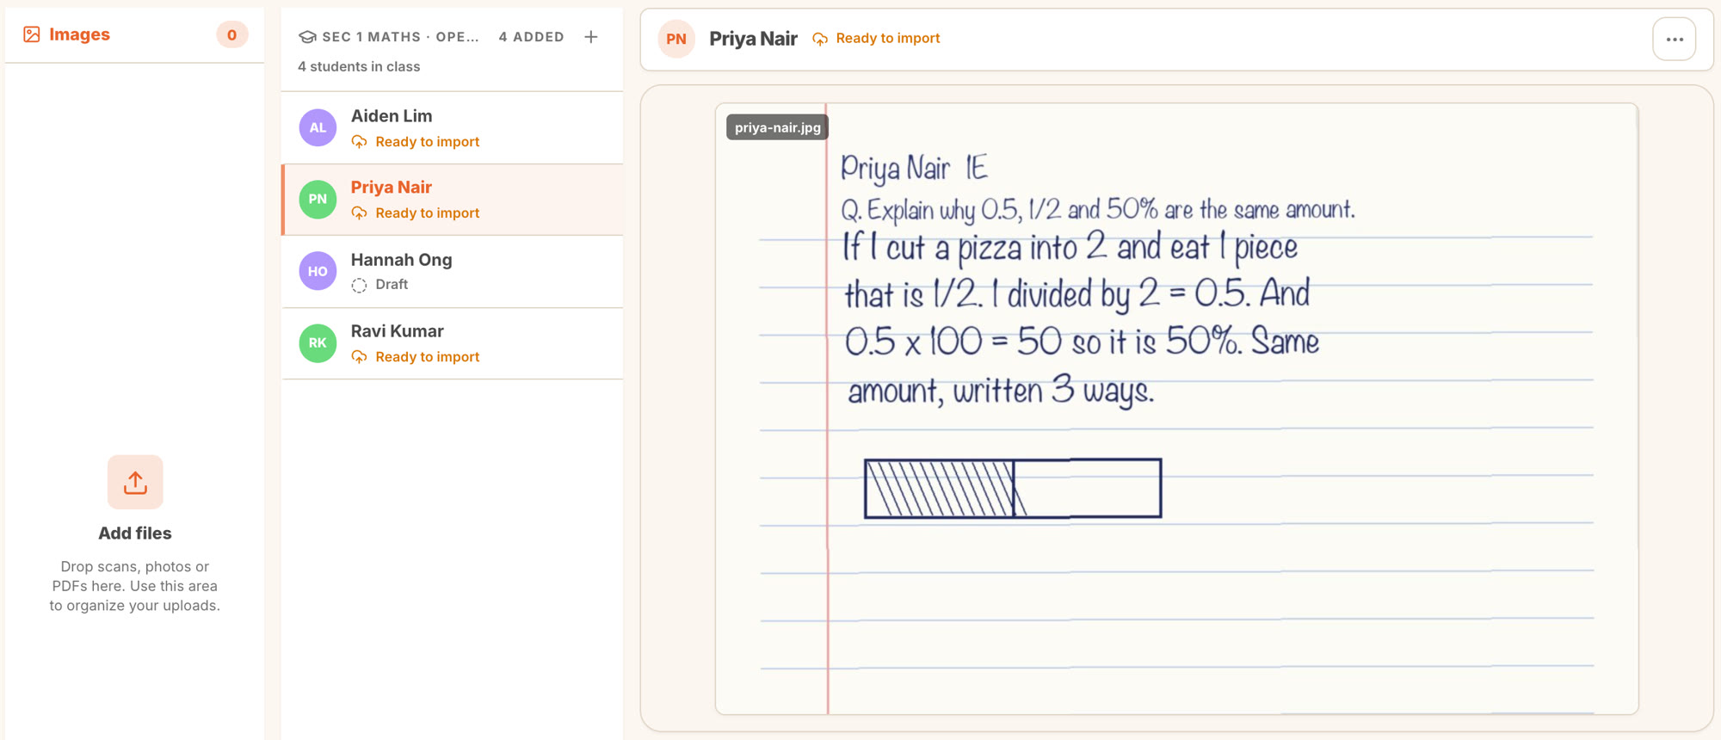Click the drop scans, photos or PDFs hint
Screen dimensions: 1721x740
point(135,586)
